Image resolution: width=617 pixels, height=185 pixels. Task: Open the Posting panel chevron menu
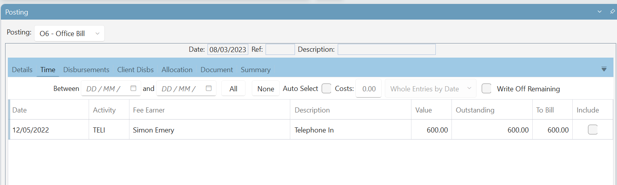click(x=599, y=12)
